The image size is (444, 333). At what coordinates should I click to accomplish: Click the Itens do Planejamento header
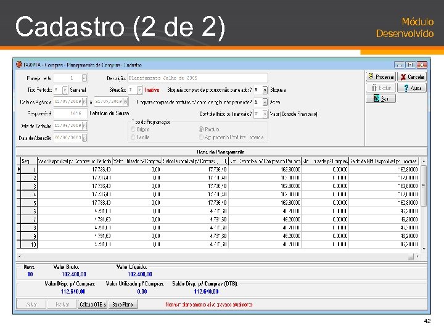coord(221,152)
